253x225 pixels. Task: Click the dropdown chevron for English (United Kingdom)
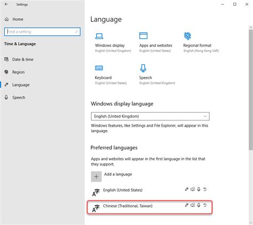tap(205, 117)
